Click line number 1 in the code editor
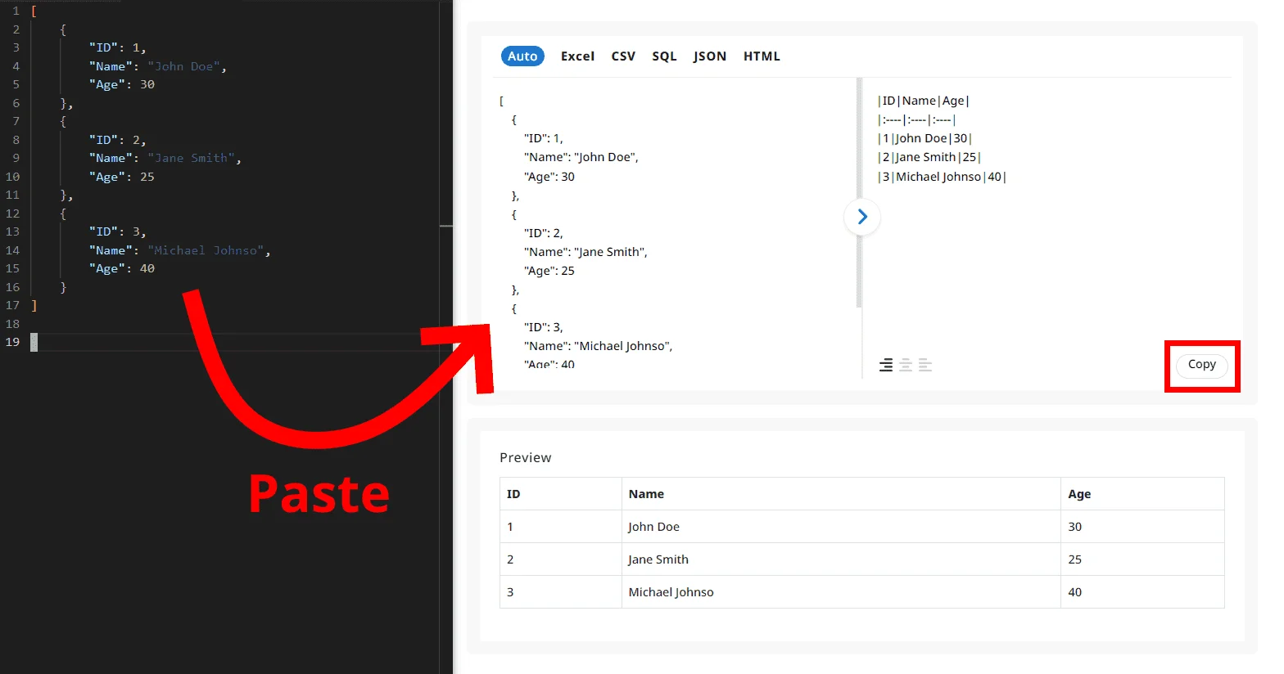The image size is (1284, 674). coord(16,11)
